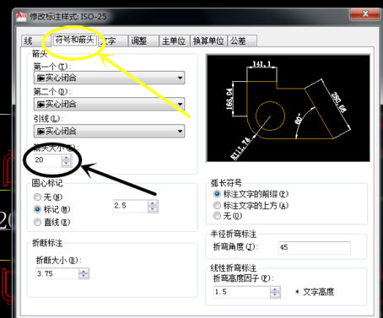
Task: Select 无 for center mark
Action: [x=48, y=197]
